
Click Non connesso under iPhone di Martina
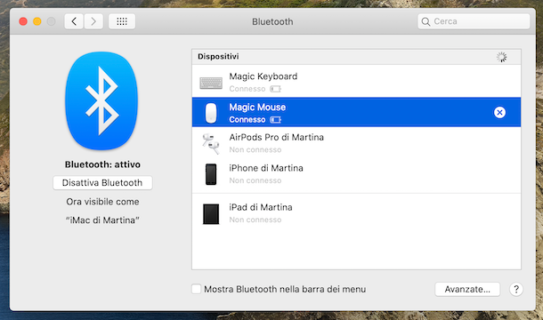pos(255,180)
